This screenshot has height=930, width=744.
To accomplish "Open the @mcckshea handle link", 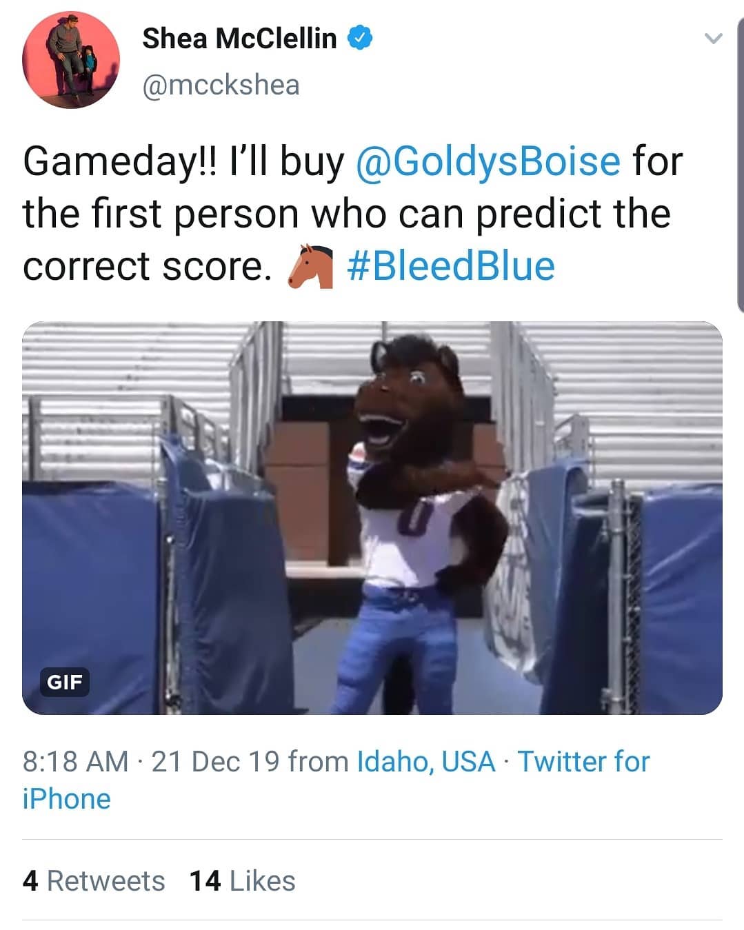I will point(221,85).
